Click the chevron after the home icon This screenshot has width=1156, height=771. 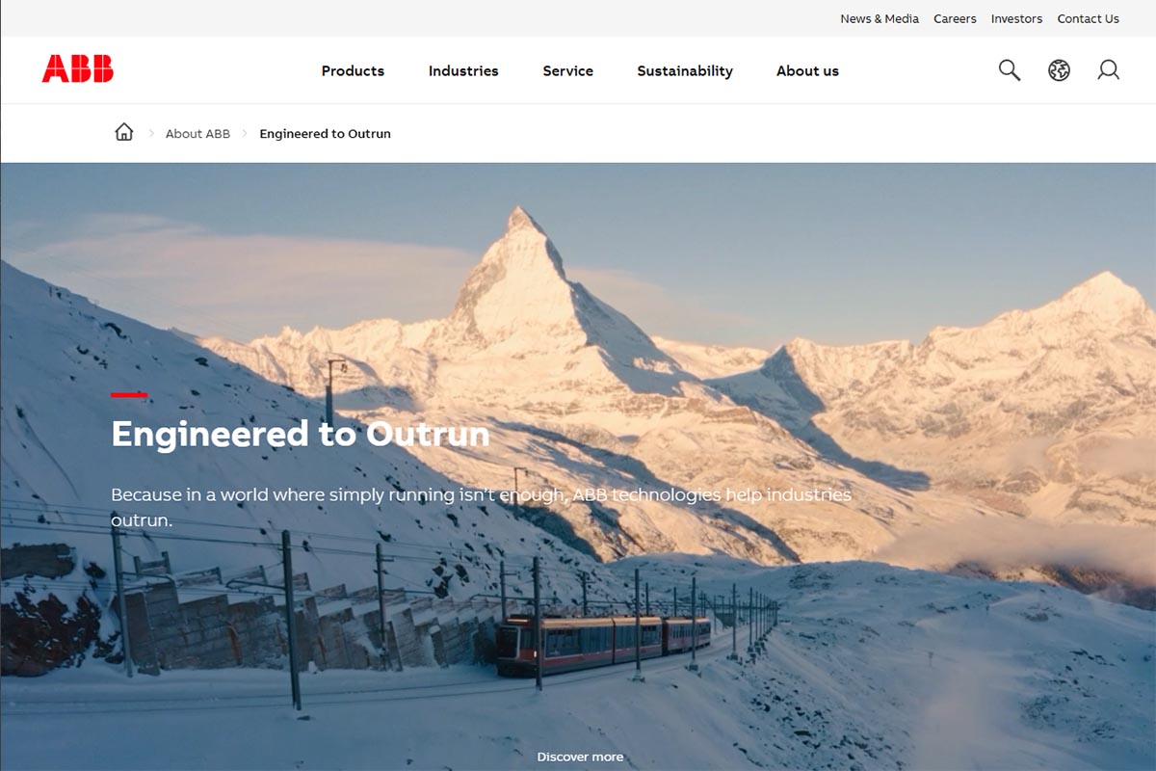pyautogui.click(x=151, y=134)
